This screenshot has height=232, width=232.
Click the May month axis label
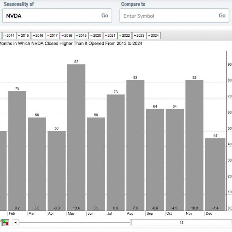pos(71,213)
